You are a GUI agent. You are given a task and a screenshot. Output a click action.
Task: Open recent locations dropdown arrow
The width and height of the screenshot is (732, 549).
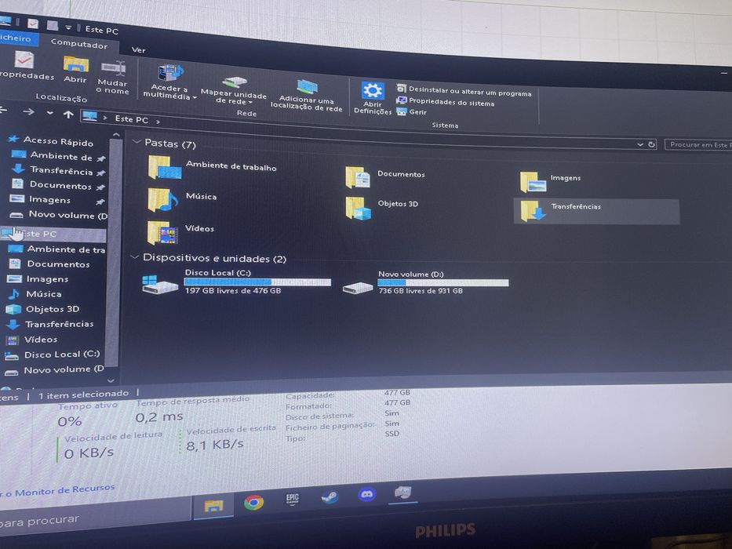(49, 113)
